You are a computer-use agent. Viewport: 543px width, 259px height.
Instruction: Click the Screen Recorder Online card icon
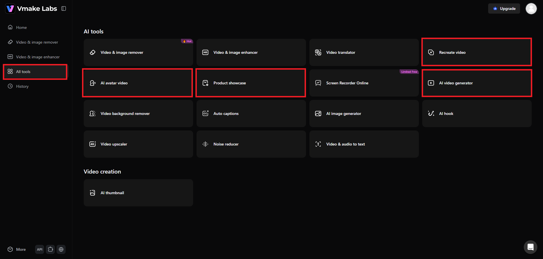(x=318, y=83)
